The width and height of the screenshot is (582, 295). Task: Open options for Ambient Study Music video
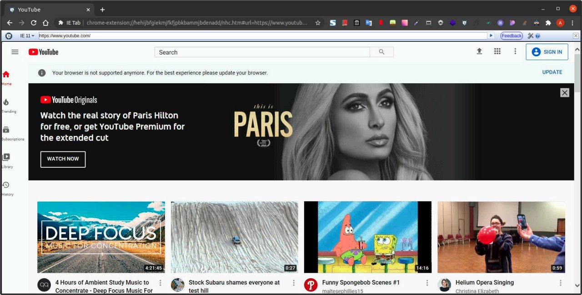pyautogui.click(x=160, y=283)
